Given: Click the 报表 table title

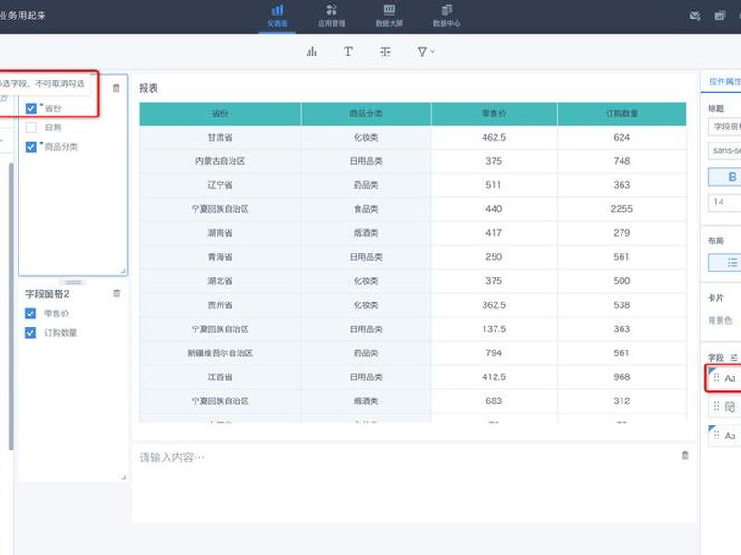Looking at the screenshot, I should [x=148, y=88].
